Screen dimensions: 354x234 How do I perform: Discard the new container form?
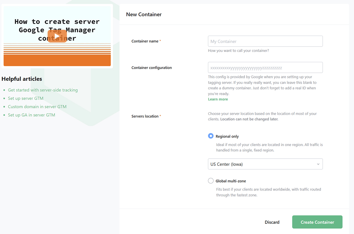coord(272,222)
